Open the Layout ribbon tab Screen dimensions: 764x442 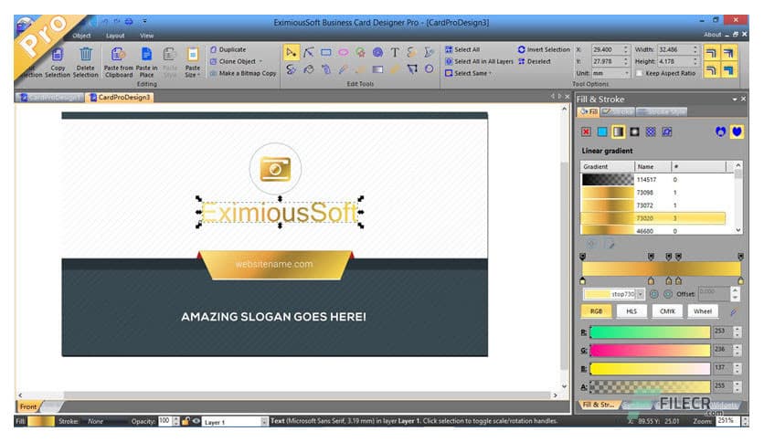pyautogui.click(x=115, y=36)
